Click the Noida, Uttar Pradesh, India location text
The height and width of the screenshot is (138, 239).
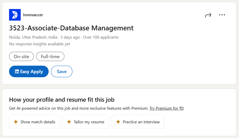pyautogui.click(x=34, y=37)
